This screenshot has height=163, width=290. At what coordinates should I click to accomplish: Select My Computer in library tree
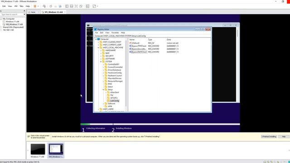(9, 19)
